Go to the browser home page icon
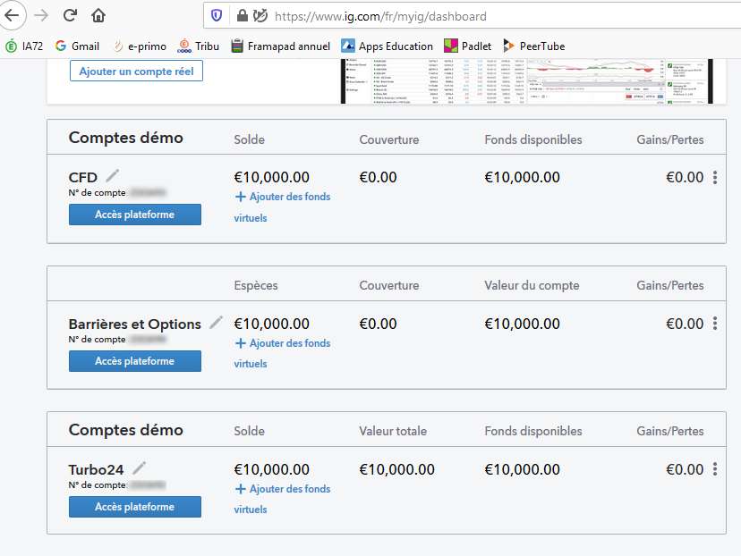This screenshot has height=556, width=741. pos(98,15)
